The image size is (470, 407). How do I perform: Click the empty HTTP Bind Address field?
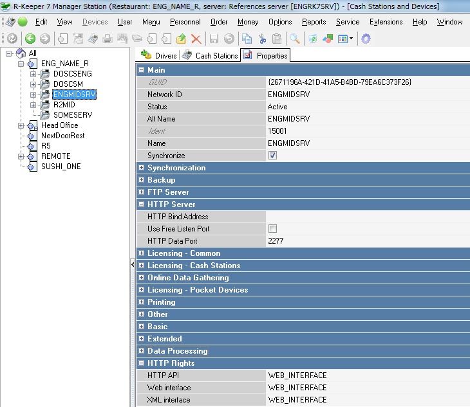(368, 217)
